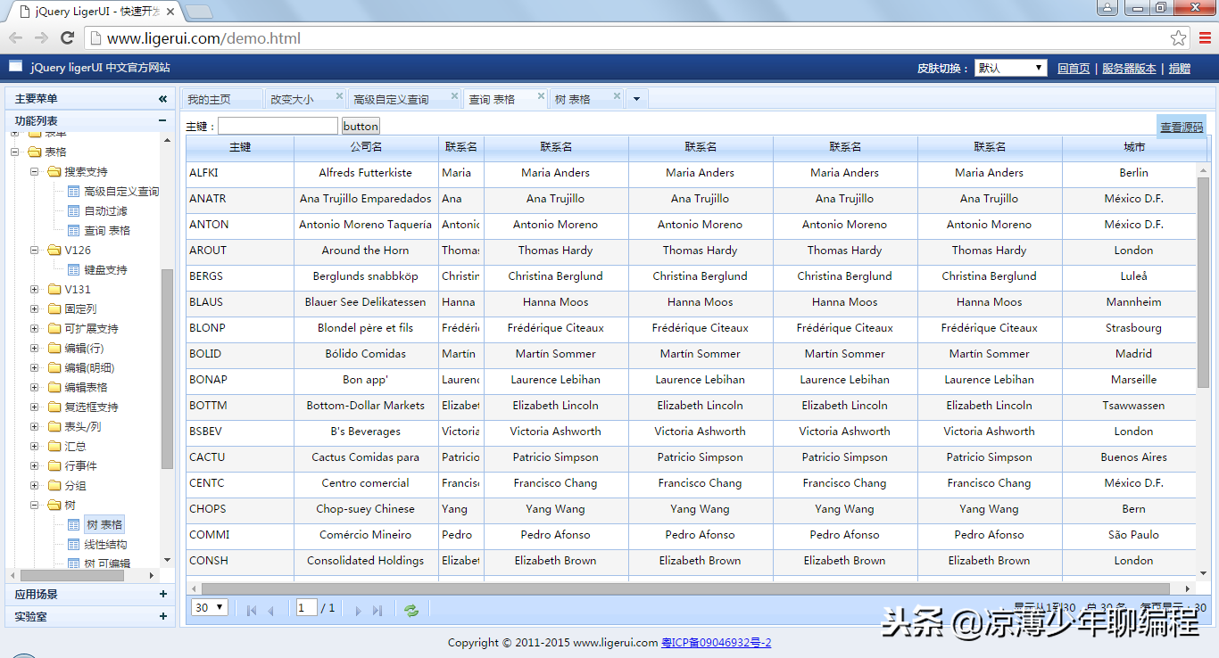
Task: Click the grid icon beside 自动过滤
Action: [74, 211]
